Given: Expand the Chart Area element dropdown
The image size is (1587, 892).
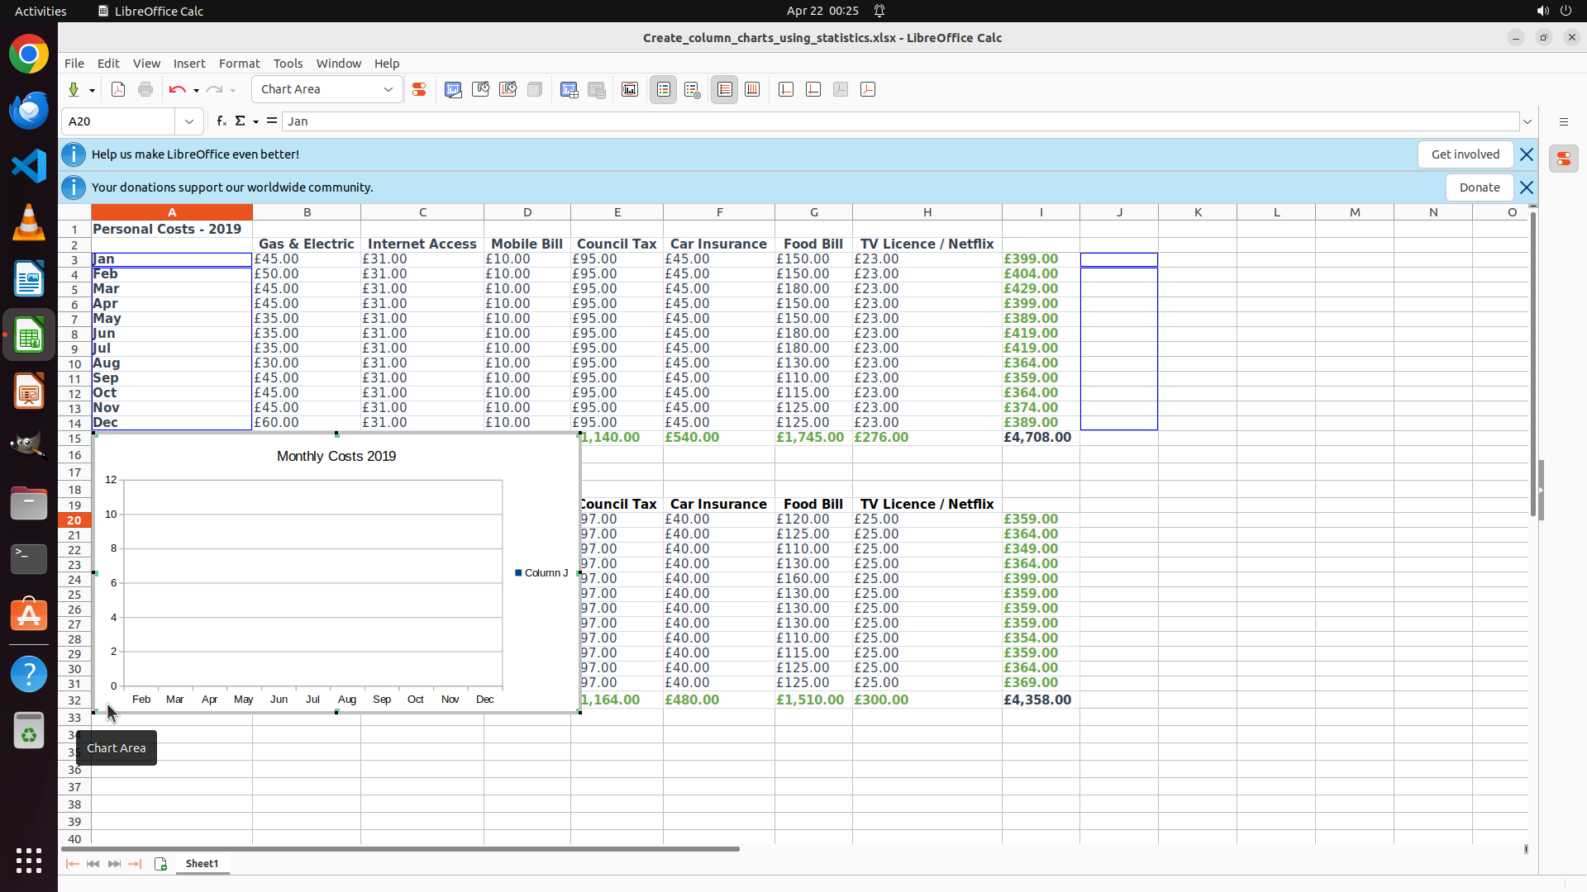Looking at the screenshot, I should point(388,90).
